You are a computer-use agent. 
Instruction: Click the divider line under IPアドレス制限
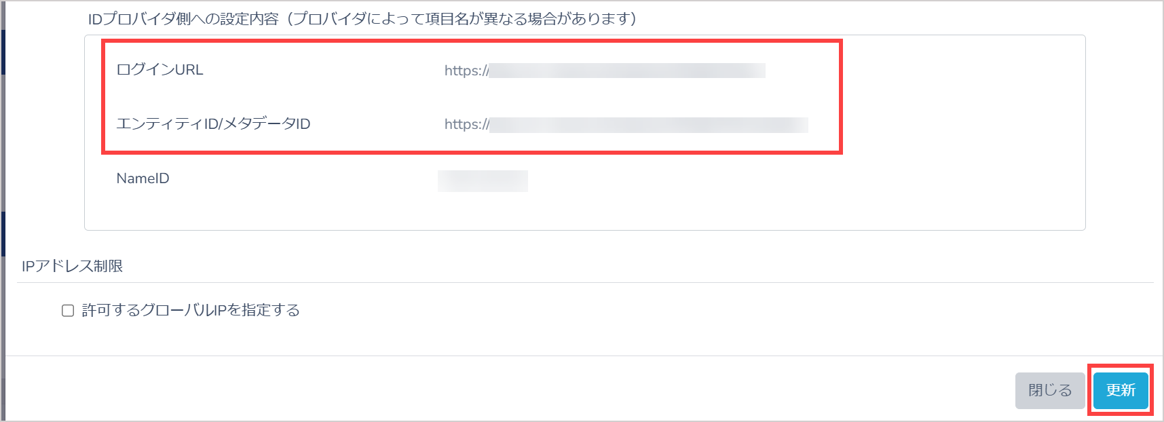click(x=585, y=283)
